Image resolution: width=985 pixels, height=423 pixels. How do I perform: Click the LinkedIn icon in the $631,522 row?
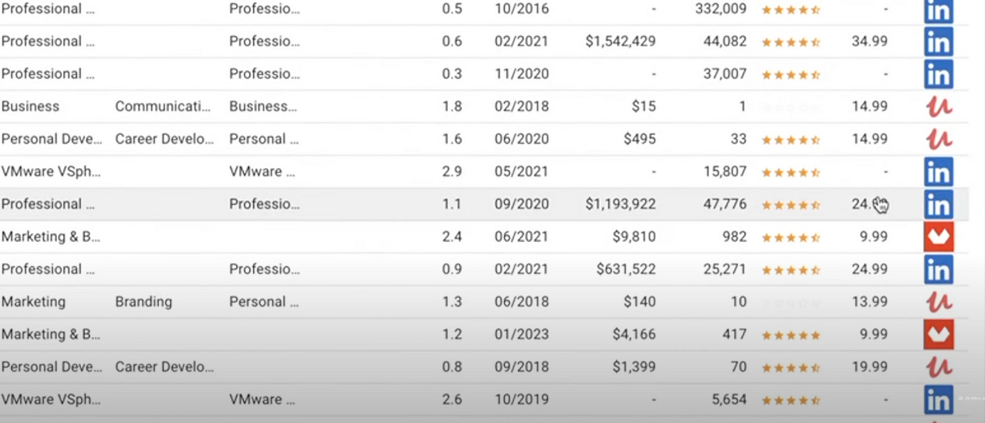[x=938, y=270]
